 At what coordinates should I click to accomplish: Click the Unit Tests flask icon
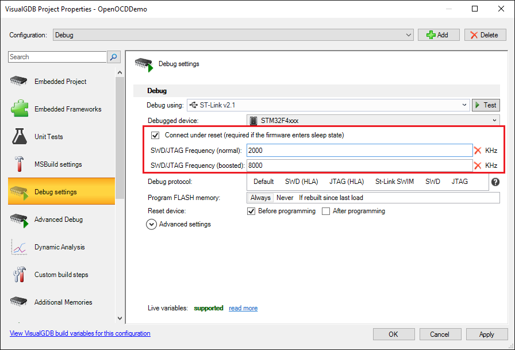click(x=20, y=136)
